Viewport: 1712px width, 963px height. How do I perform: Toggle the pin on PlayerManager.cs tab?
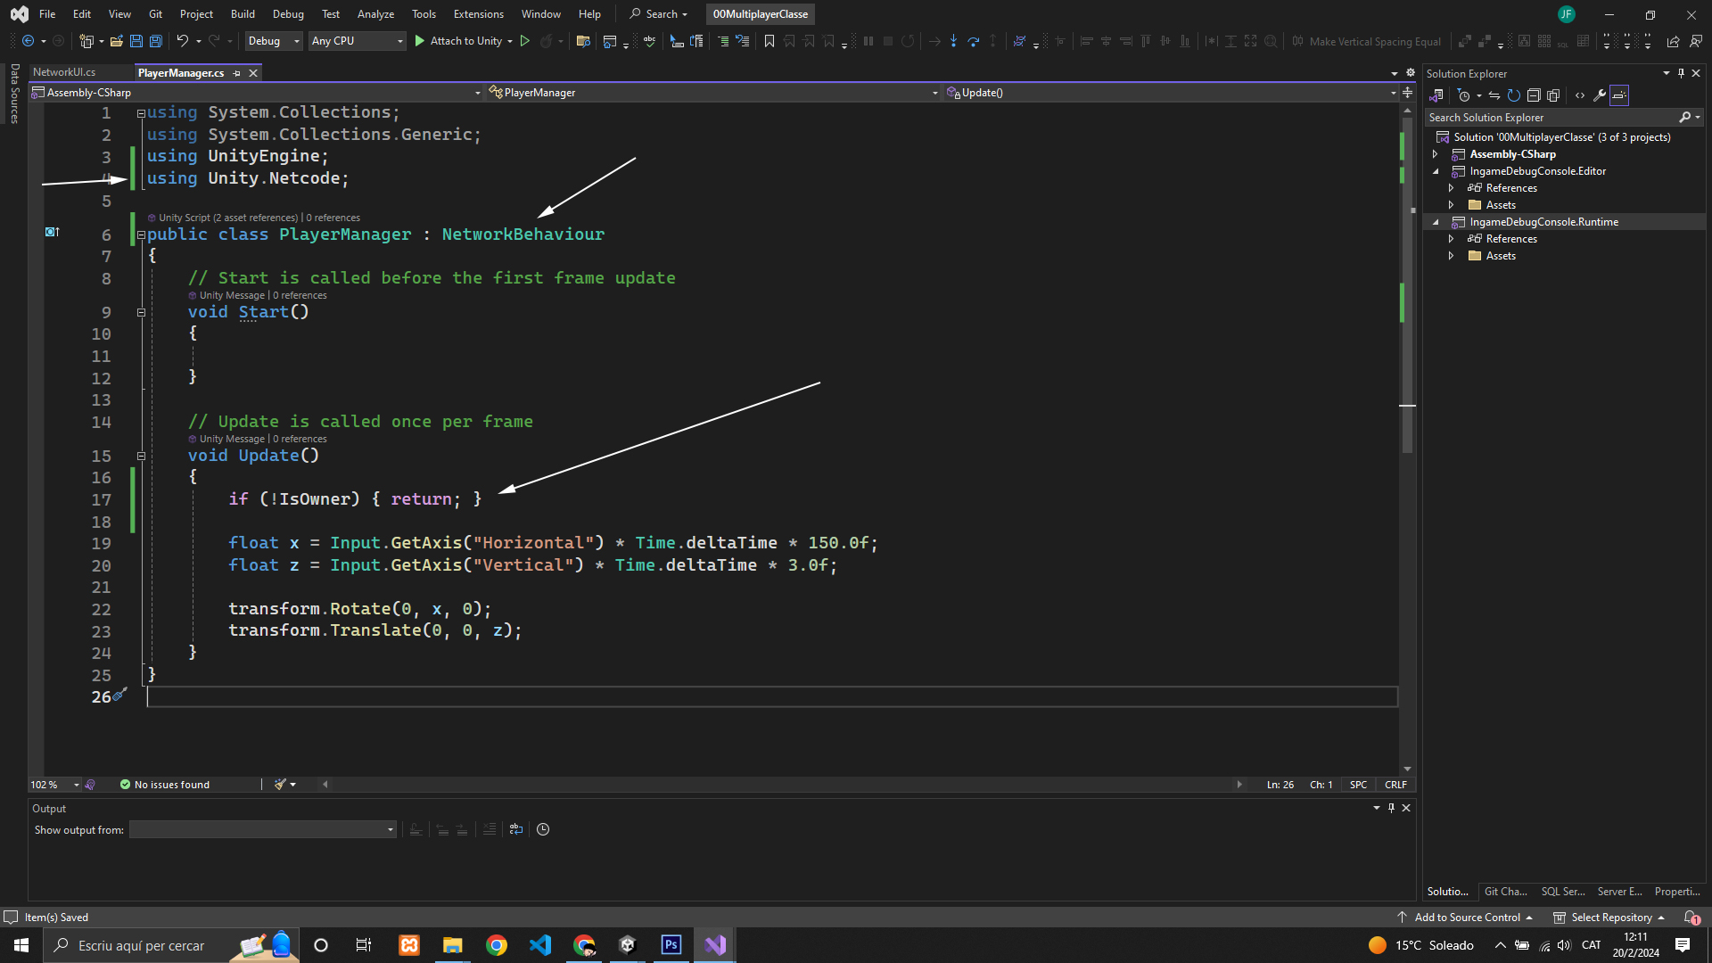(x=236, y=73)
